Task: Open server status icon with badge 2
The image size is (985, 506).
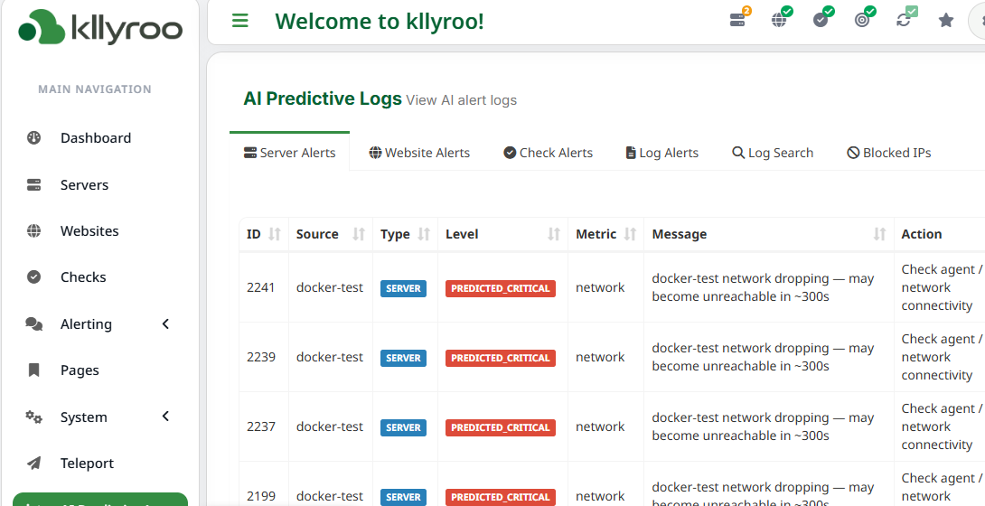Action: click(738, 20)
